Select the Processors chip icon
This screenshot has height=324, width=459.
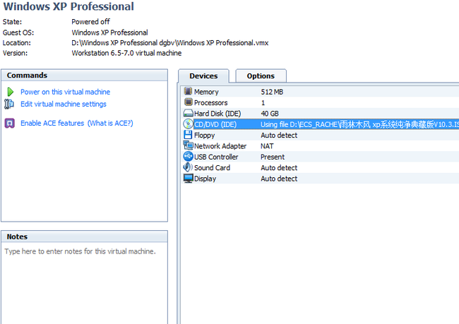coord(188,102)
